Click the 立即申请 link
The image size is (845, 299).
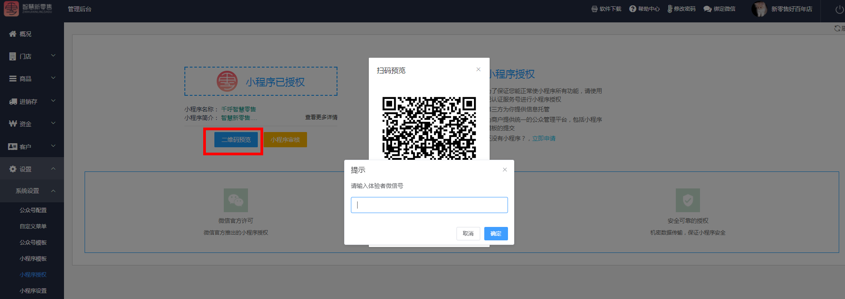(544, 139)
